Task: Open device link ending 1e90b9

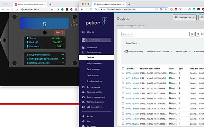Action: pos(132,78)
